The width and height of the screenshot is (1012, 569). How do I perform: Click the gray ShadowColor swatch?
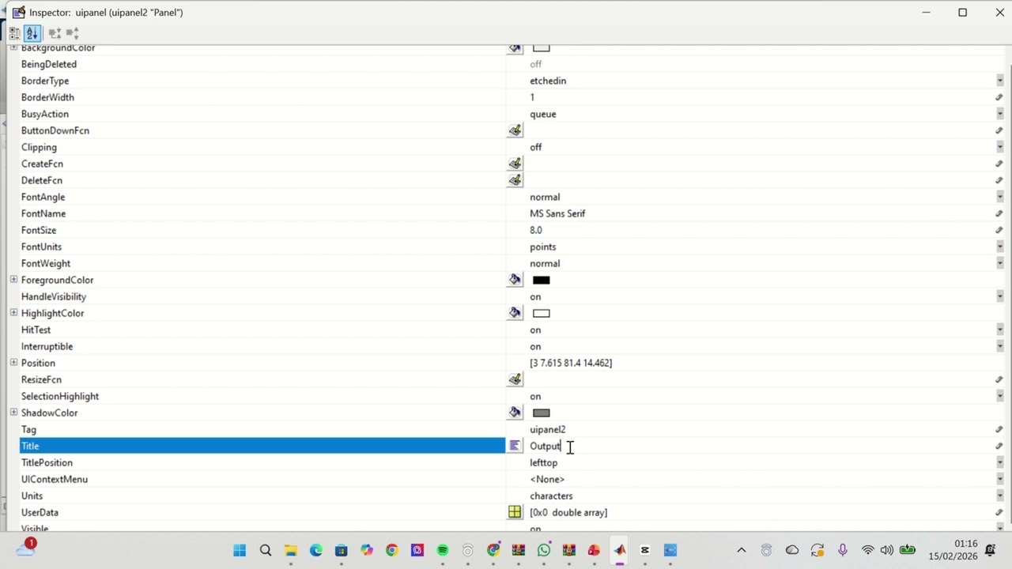coord(541,413)
